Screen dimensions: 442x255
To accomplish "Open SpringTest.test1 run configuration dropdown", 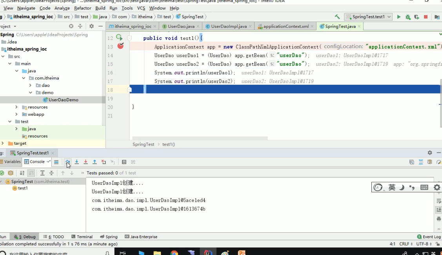I will click(368, 17).
